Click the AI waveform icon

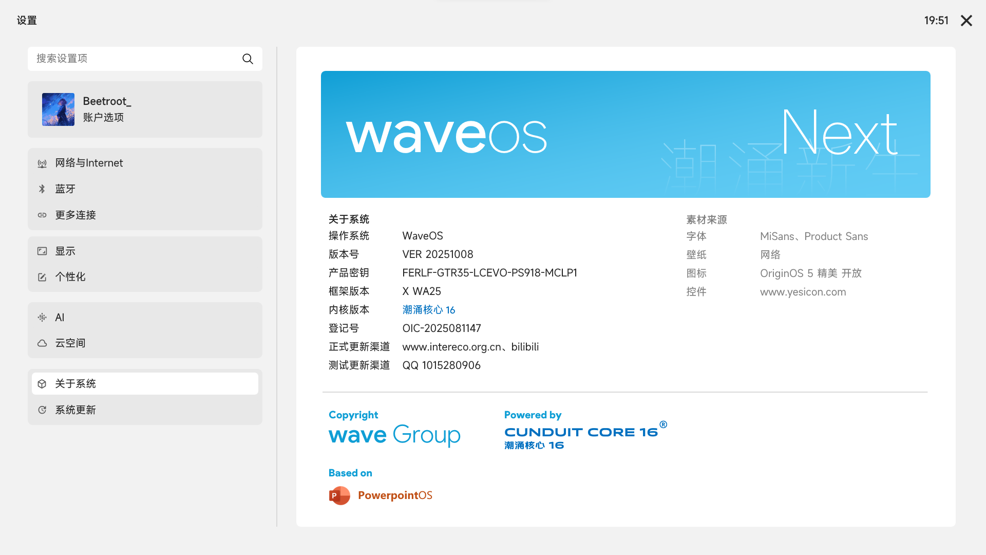point(42,318)
